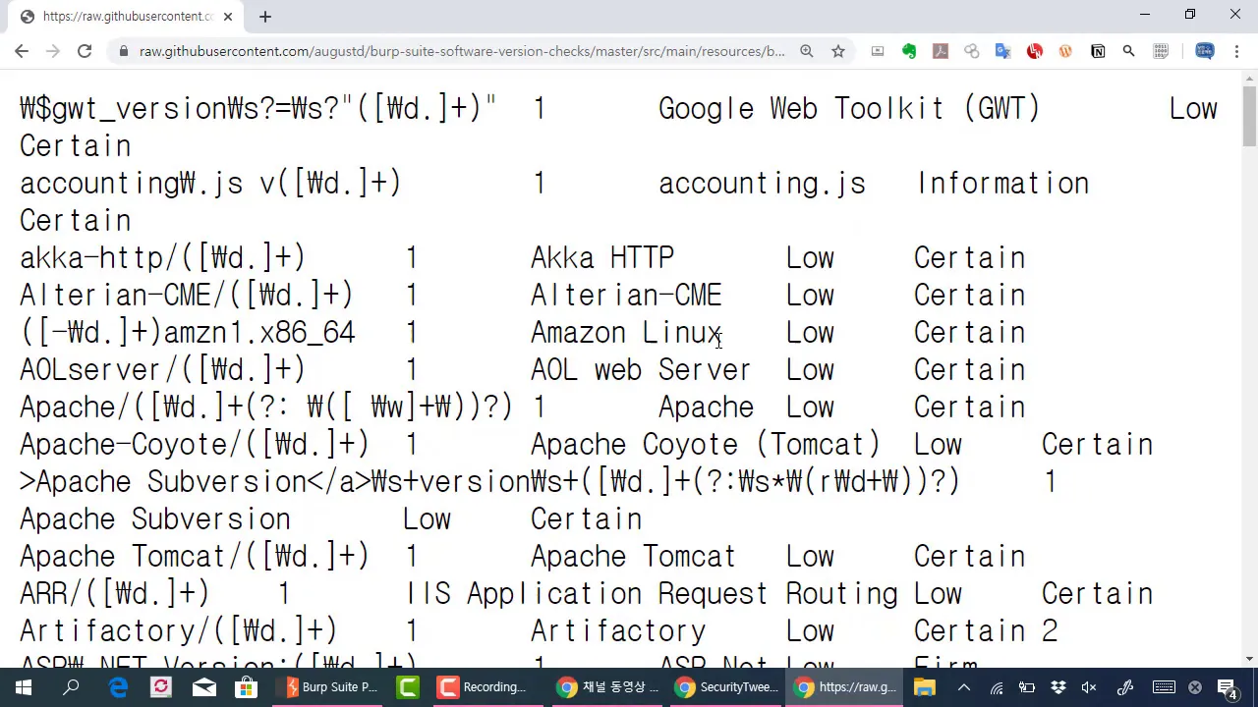The image size is (1258, 707).
Task: Click the pattern "ARR/([\d.]+)"
Action: [x=115, y=593]
